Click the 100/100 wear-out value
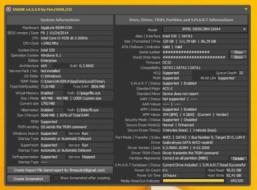 click(x=237, y=181)
